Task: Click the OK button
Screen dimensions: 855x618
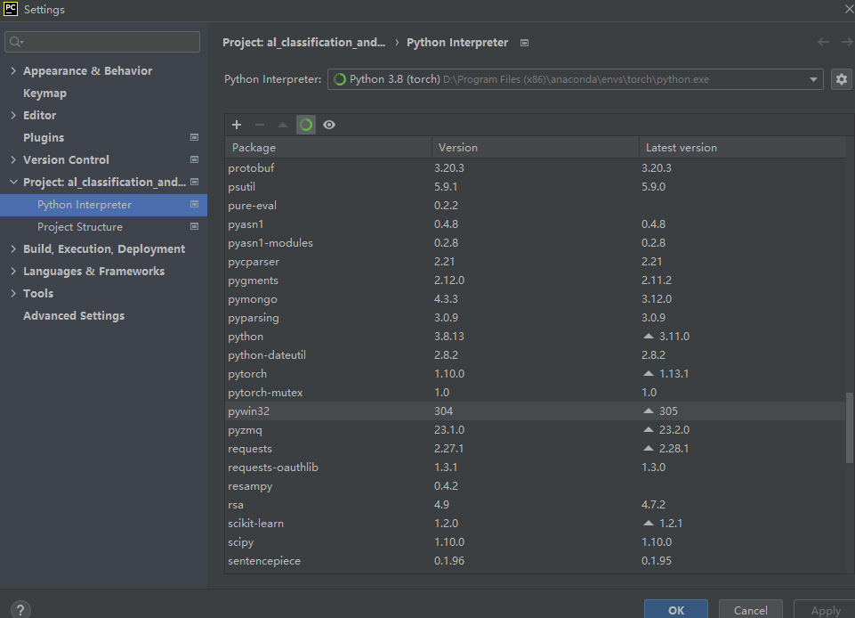Action: pos(675,609)
